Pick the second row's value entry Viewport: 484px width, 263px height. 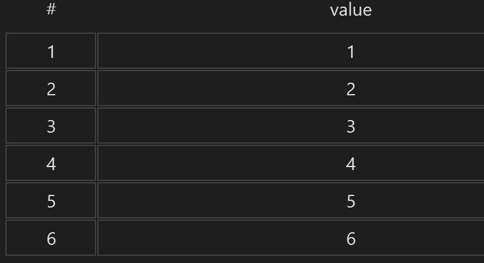[x=291, y=88]
